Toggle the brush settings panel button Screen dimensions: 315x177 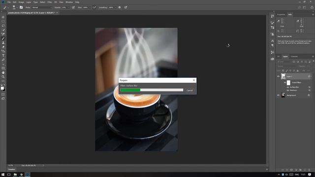(21, 7)
